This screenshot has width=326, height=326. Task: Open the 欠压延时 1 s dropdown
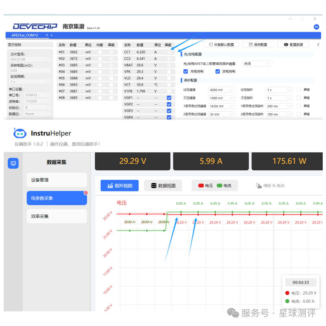[278, 98]
